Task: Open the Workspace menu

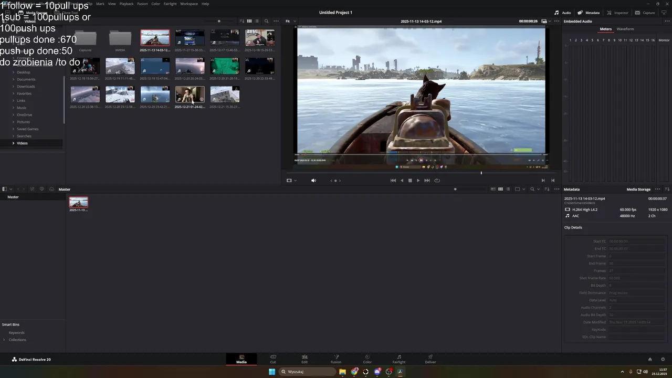Action: tap(189, 4)
